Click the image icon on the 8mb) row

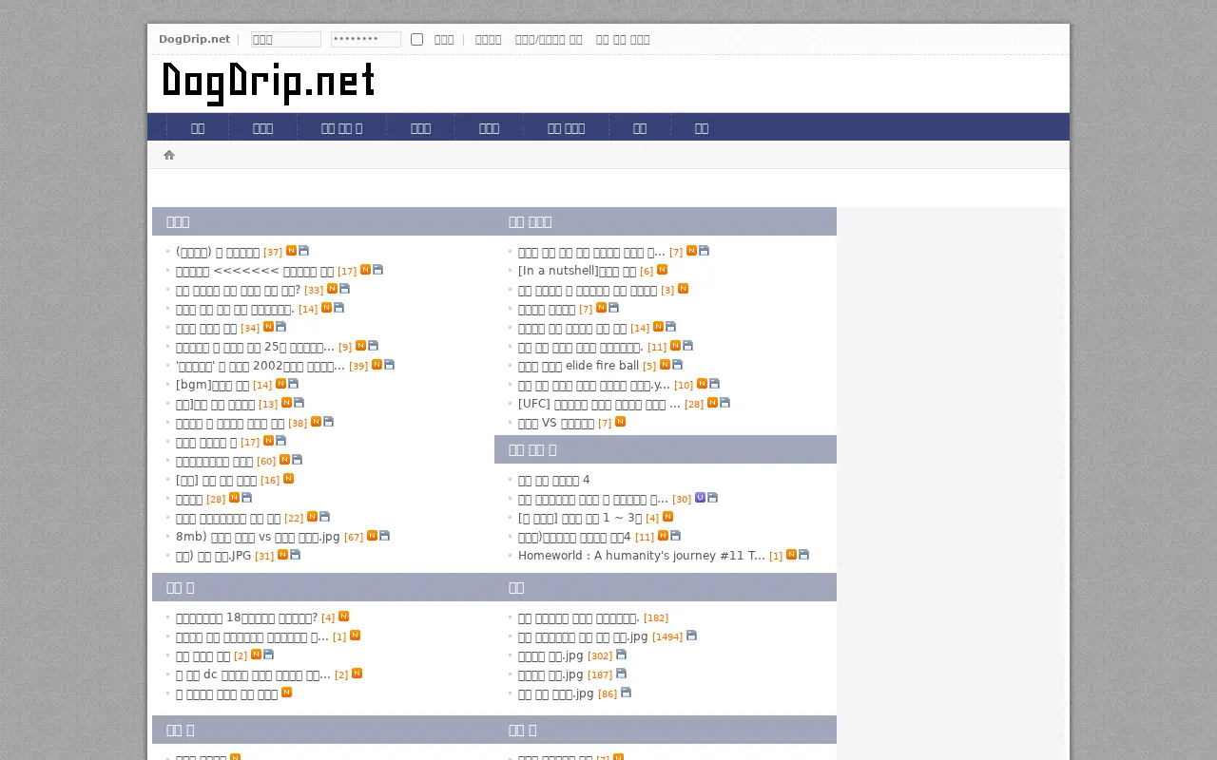[384, 536]
